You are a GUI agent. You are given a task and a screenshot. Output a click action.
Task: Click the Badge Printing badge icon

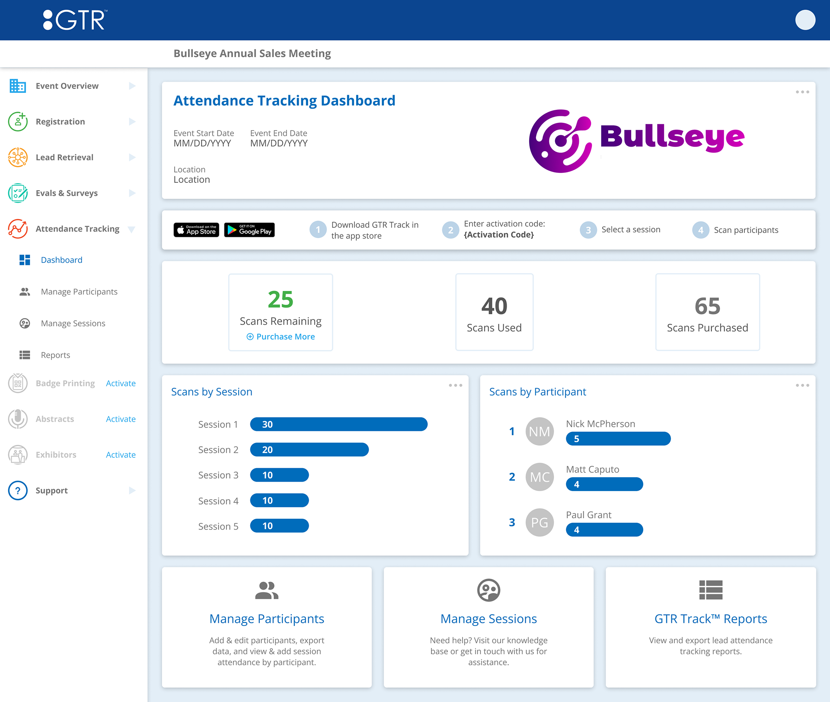(18, 383)
